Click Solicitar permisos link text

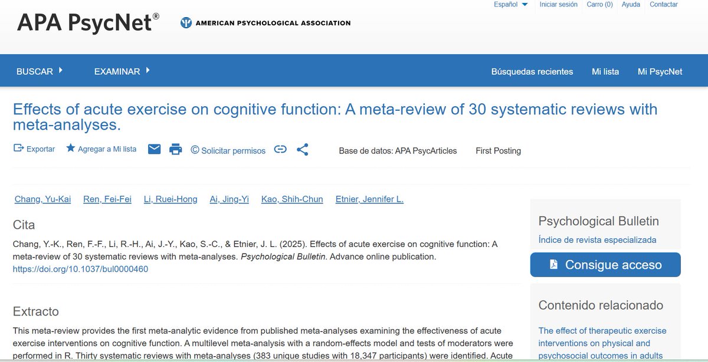point(233,150)
